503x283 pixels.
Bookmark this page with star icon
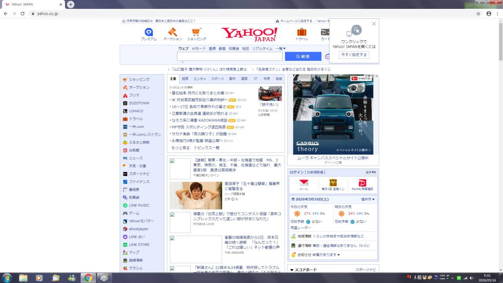pyautogui.click(x=478, y=13)
